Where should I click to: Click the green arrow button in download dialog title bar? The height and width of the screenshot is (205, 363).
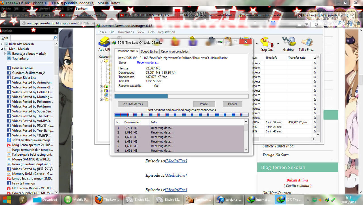[220, 42]
